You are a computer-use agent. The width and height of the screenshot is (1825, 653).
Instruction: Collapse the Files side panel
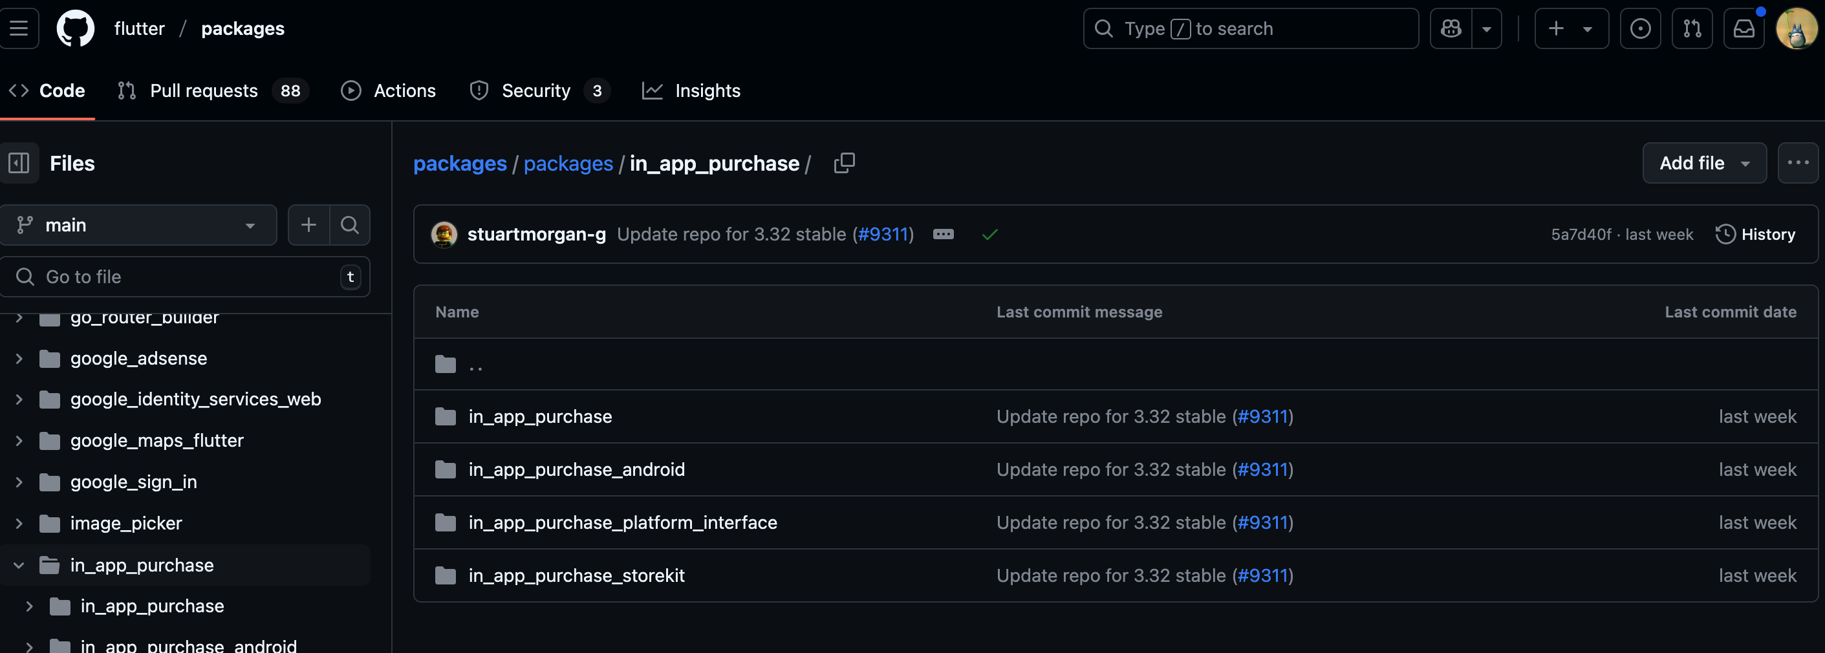click(x=19, y=163)
